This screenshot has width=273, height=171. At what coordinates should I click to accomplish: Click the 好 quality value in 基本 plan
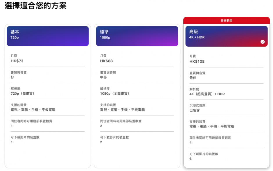12,77
